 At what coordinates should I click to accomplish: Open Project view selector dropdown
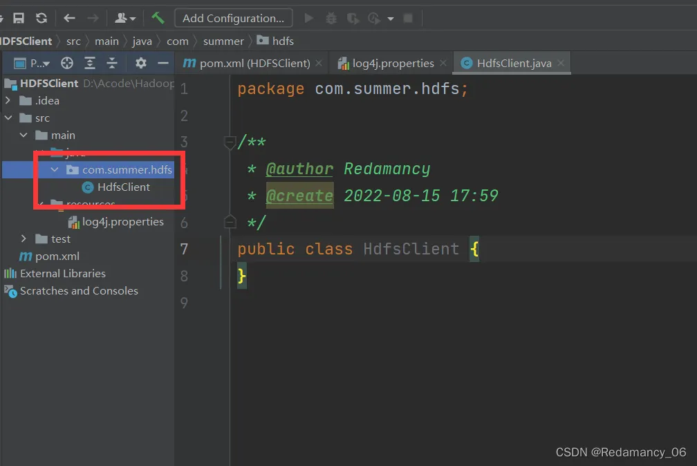(32, 64)
